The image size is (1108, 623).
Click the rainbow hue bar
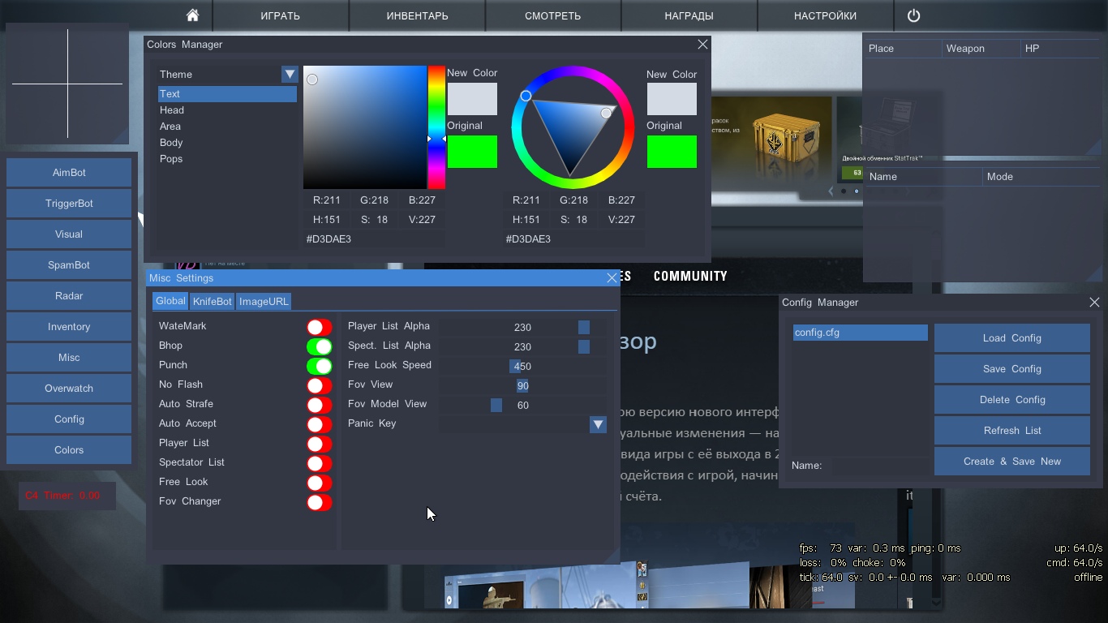tap(436, 127)
